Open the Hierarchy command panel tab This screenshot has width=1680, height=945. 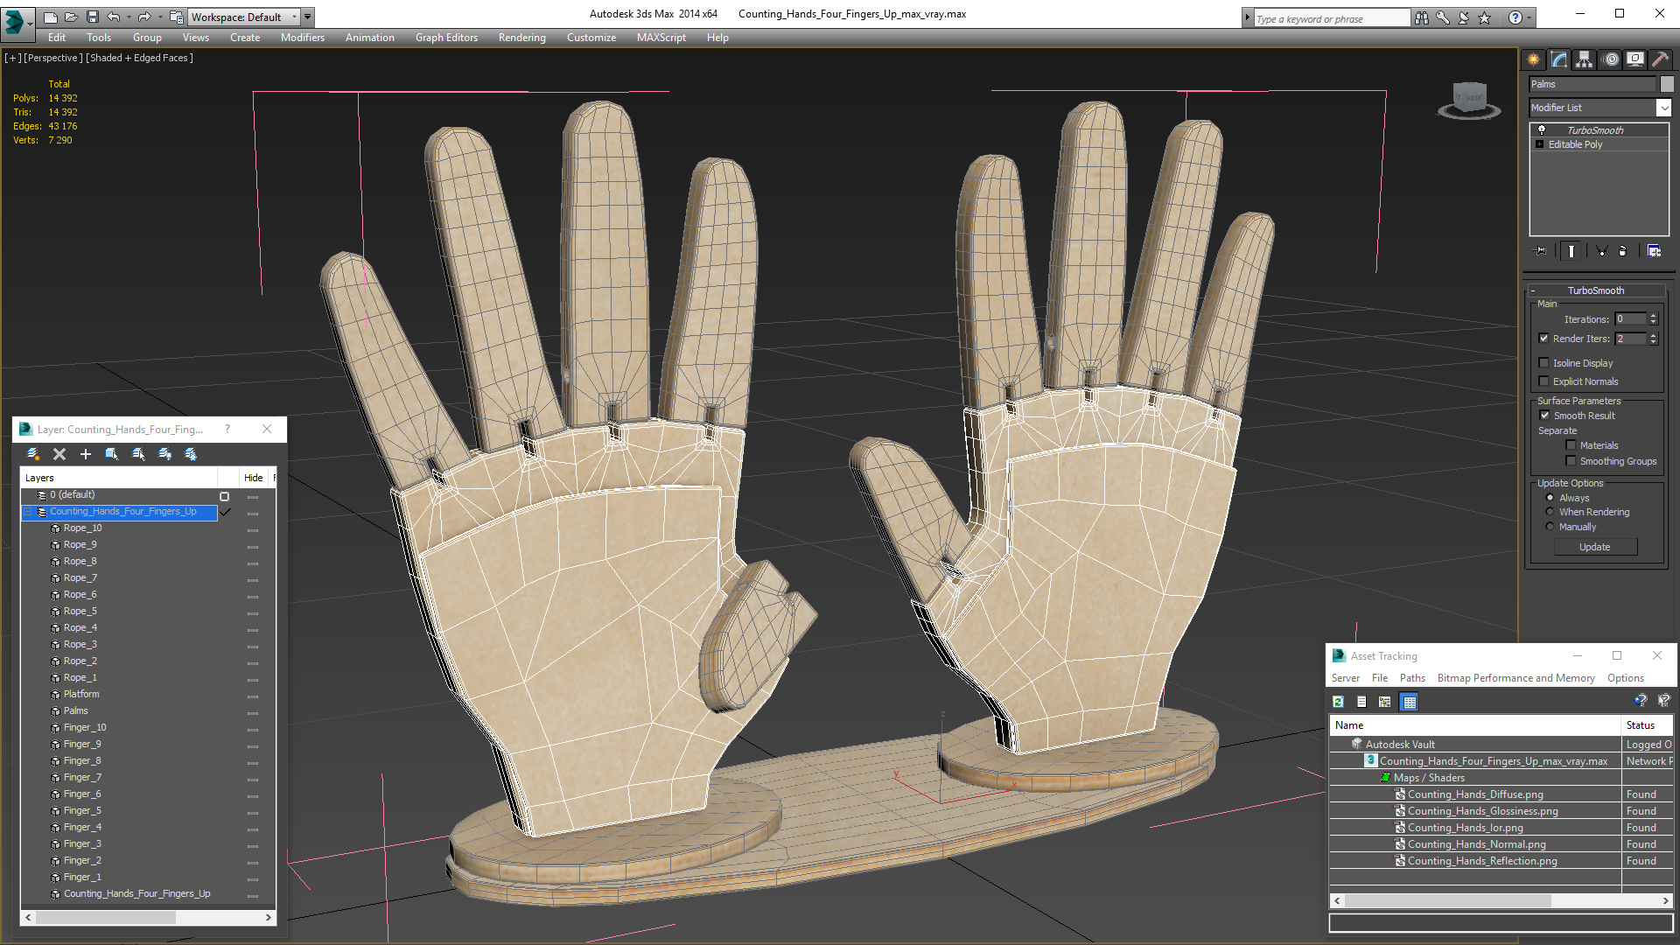click(1584, 59)
